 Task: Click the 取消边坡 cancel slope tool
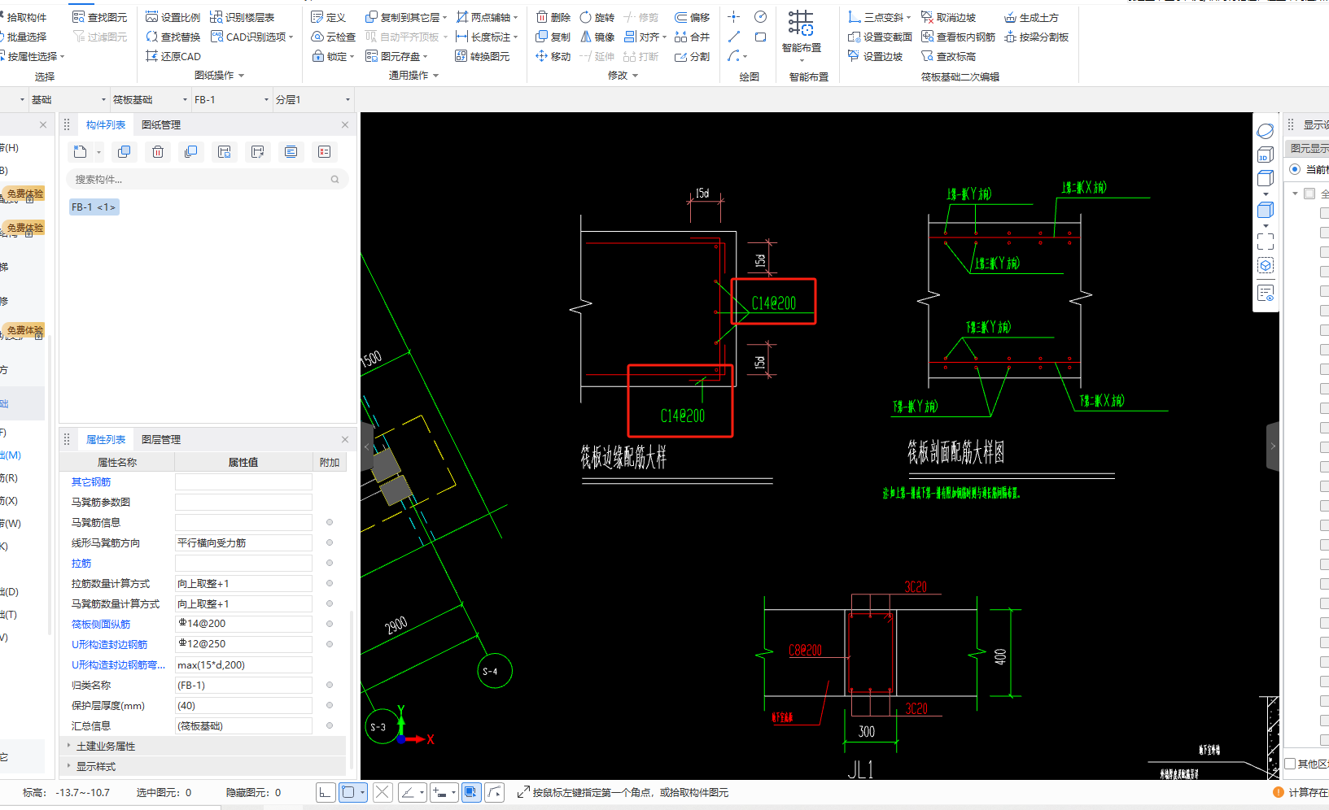948,17
